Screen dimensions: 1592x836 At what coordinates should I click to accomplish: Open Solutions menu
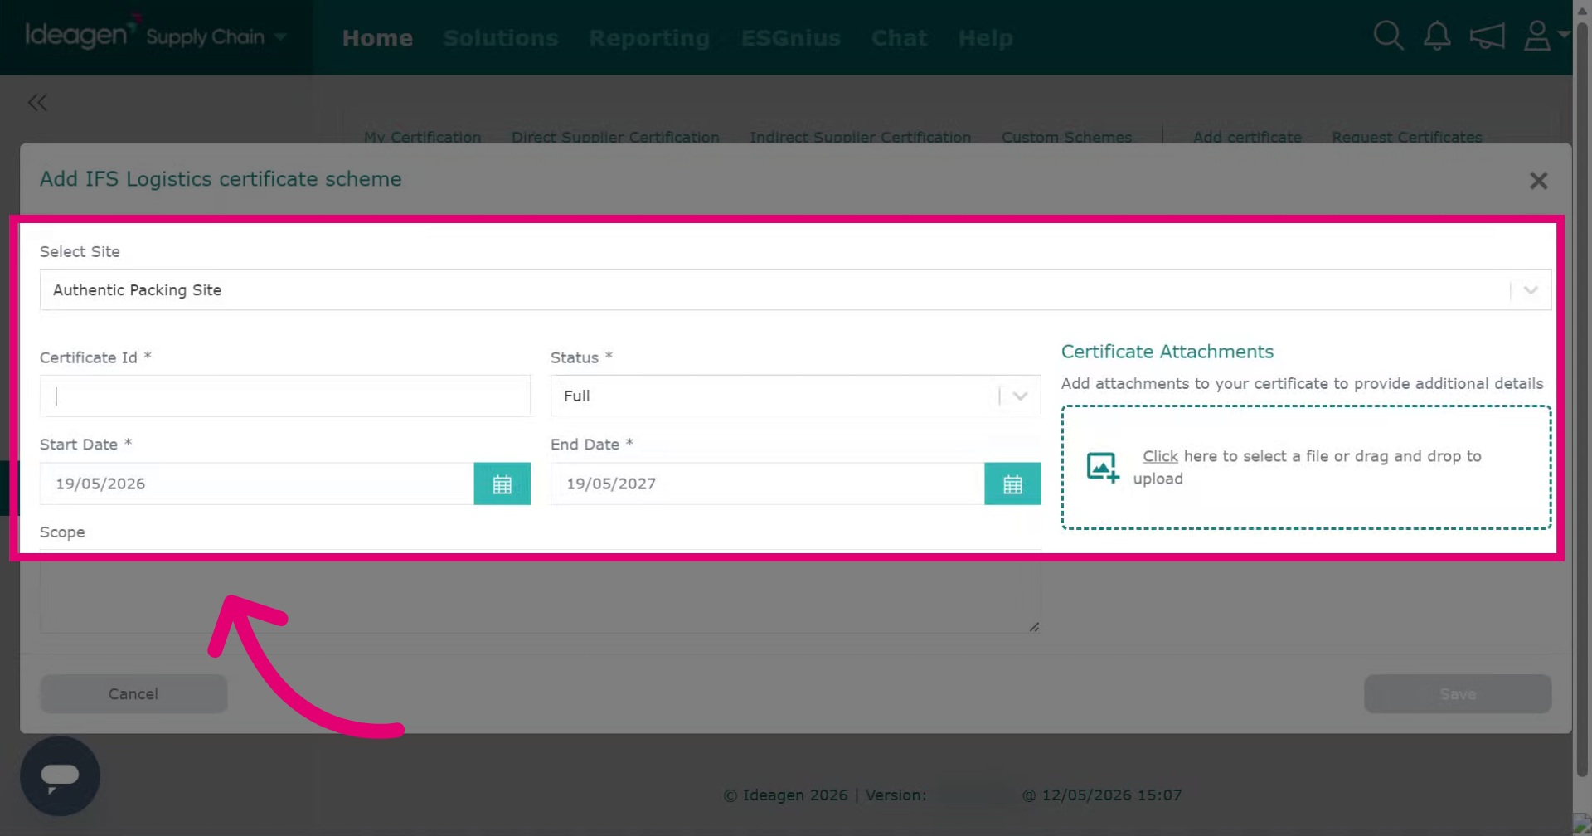pos(501,38)
